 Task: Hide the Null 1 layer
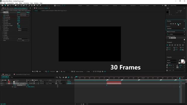[1, 82]
